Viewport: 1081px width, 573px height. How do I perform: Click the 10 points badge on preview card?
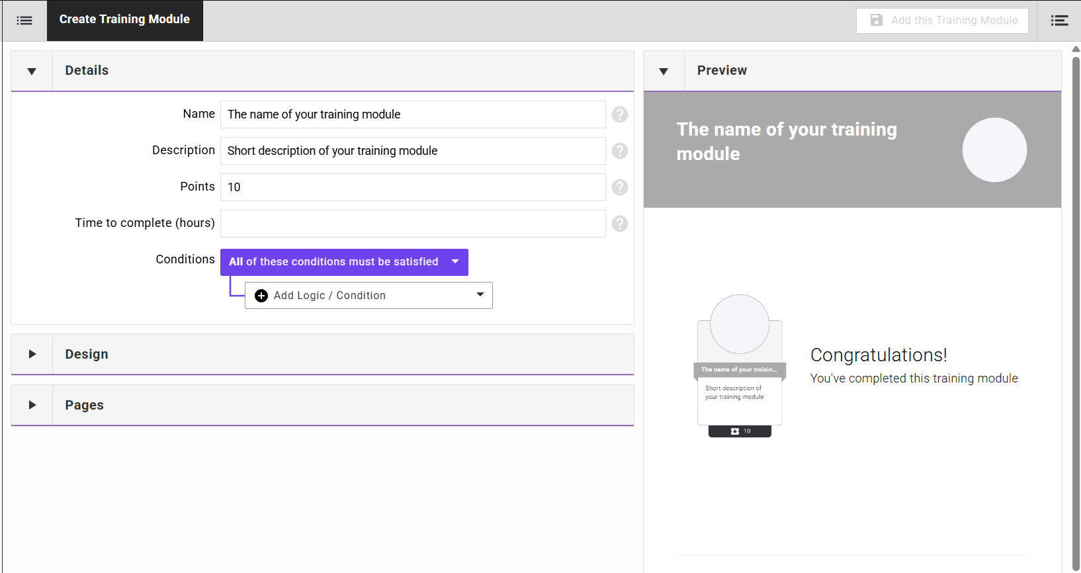740,431
